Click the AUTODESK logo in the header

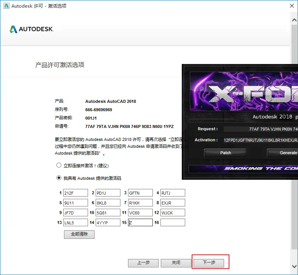click(32, 29)
